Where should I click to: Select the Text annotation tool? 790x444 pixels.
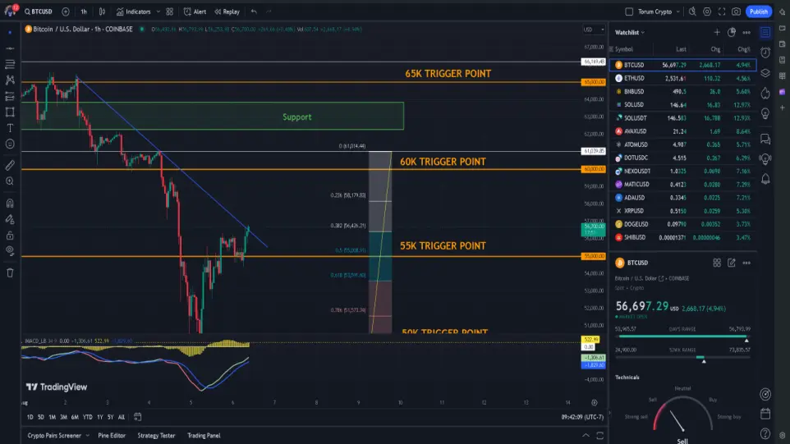[x=10, y=128]
